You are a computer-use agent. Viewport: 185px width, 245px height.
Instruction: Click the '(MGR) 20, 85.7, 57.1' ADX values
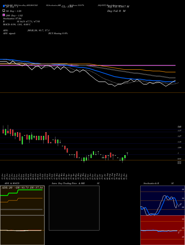(x=38, y=30)
